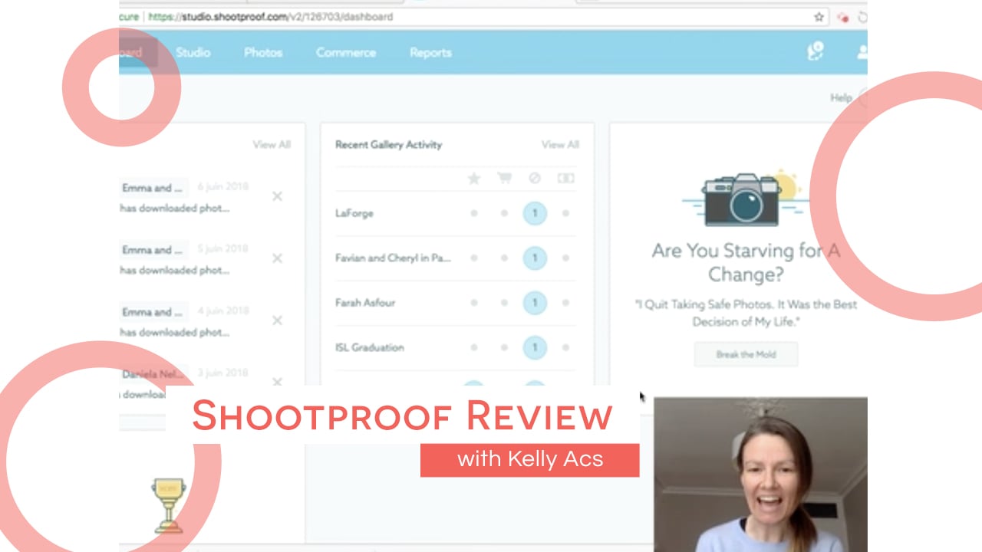This screenshot has height=552, width=982.
Task: Click the hidden photos column icon
Action: (x=535, y=178)
